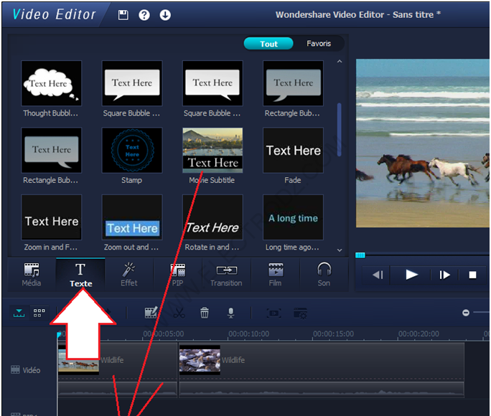Open the Help question mark icon
This screenshot has width=491, height=416.
144,14
